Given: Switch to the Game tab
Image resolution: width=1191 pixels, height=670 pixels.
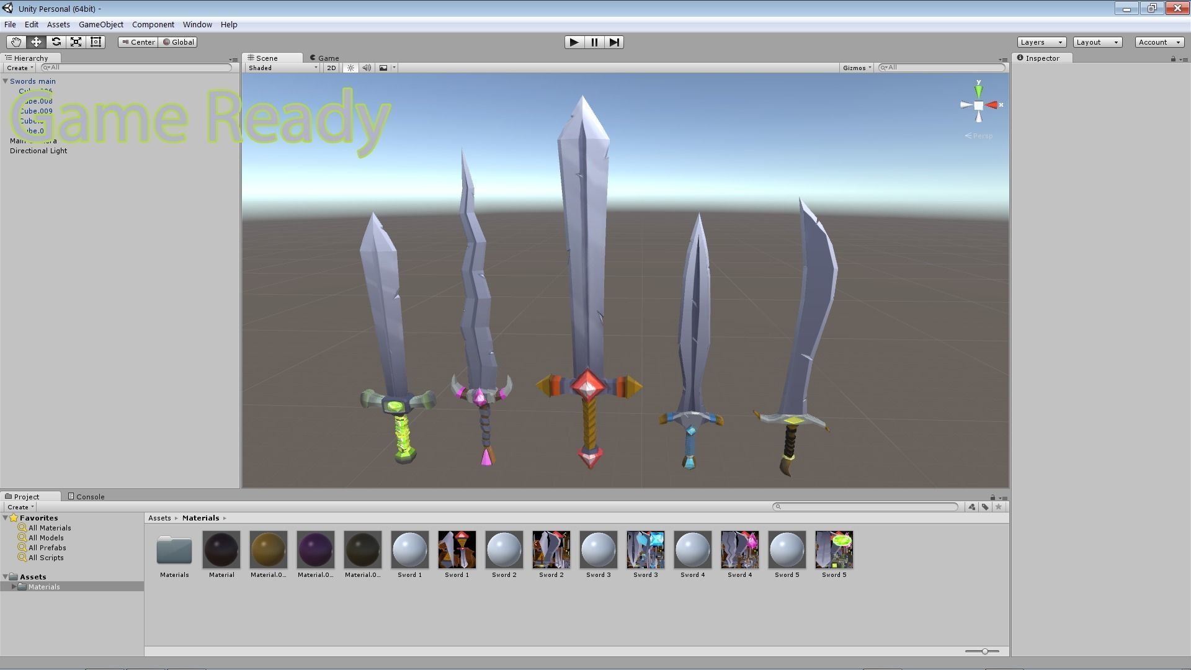Looking at the screenshot, I should 324,58.
